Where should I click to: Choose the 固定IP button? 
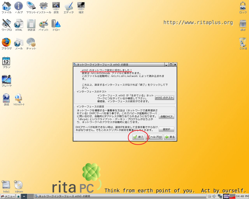[x=167, y=129]
